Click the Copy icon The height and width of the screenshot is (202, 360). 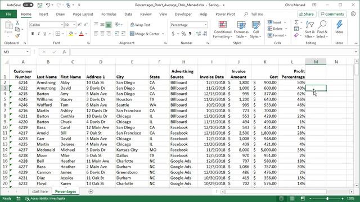pyautogui.click(x=17, y=29)
